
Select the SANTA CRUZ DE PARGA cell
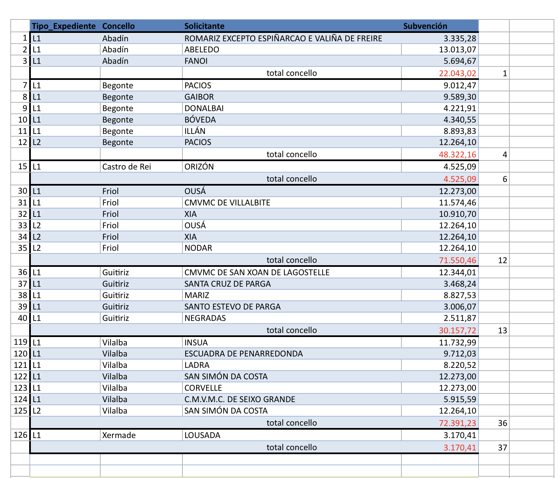pyautogui.click(x=292, y=284)
